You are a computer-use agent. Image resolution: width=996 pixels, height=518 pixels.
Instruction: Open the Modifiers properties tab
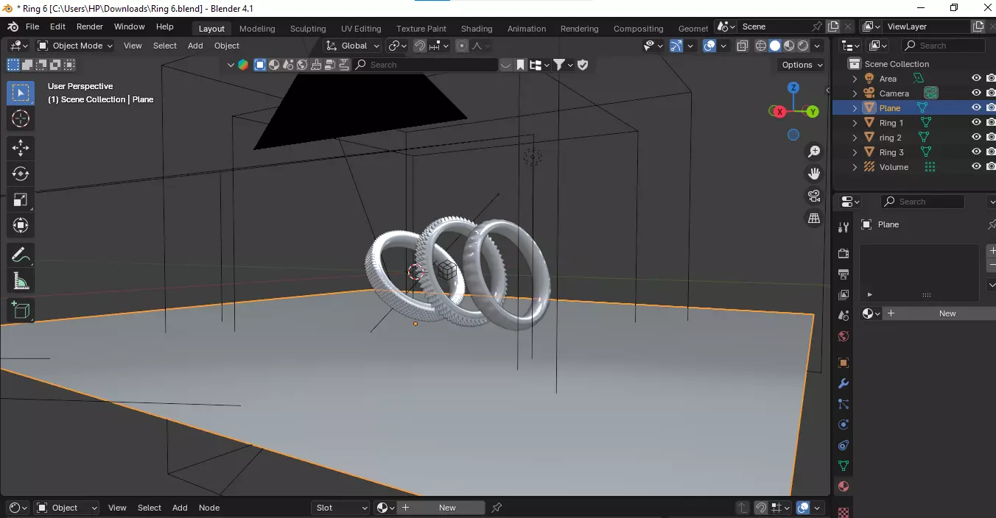(844, 383)
